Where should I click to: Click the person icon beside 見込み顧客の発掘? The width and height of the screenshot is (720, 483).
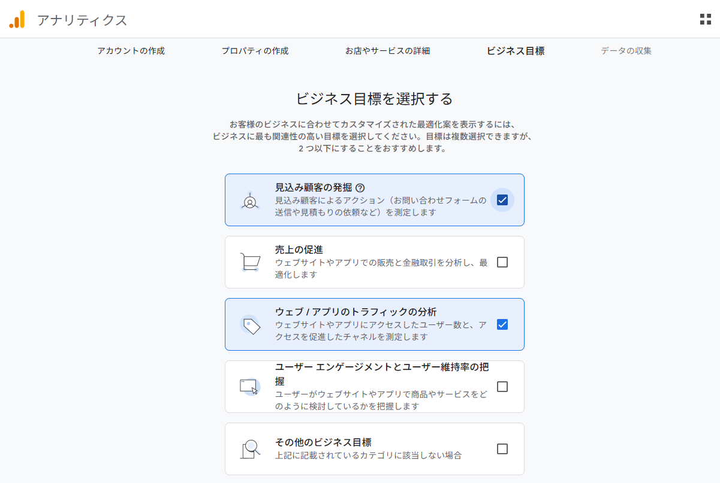249,200
